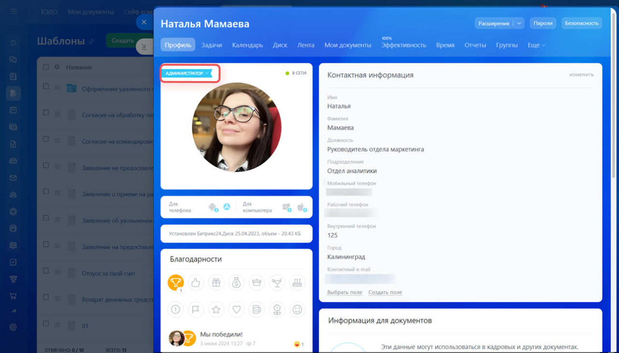The image size is (619, 353).
Task: Switch to the Диск tab
Action: click(x=280, y=45)
